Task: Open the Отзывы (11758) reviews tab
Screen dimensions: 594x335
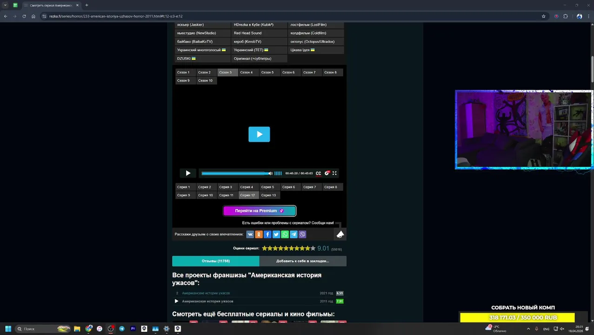Action: 215,261
